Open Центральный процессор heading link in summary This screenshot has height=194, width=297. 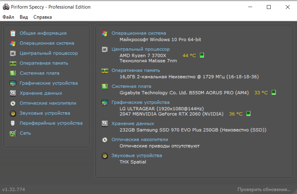[x=140, y=49]
